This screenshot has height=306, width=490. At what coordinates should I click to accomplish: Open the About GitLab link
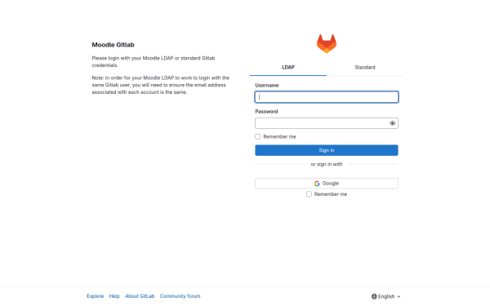[x=140, y=296]
